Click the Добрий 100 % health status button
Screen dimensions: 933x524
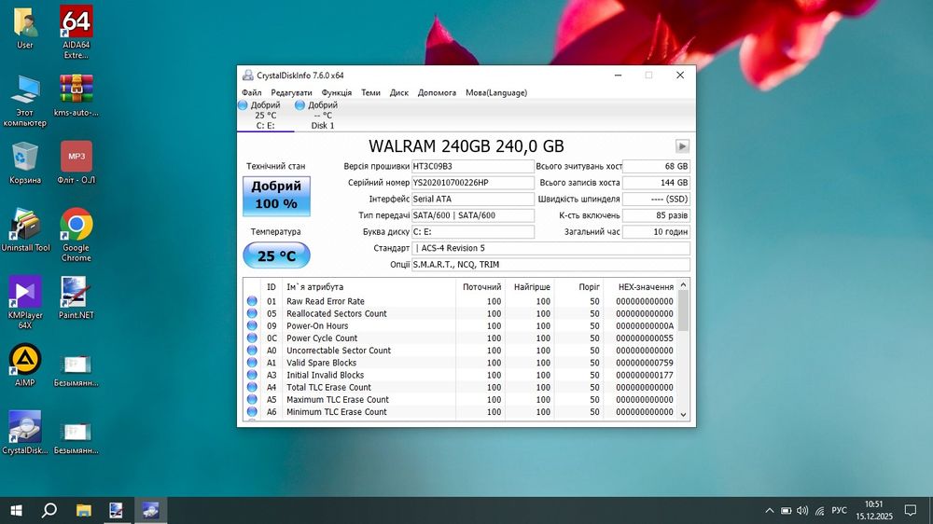[x=276, y=195]
